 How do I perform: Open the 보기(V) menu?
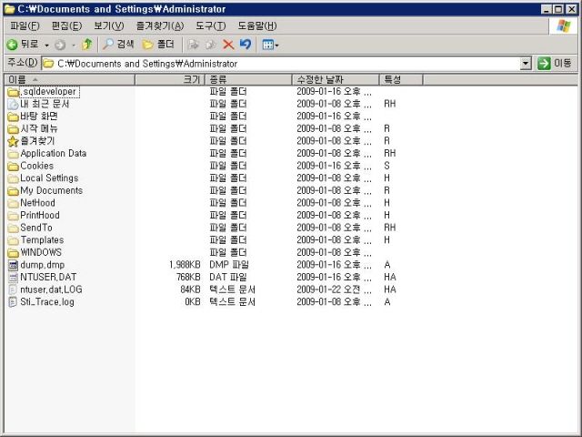109,26
